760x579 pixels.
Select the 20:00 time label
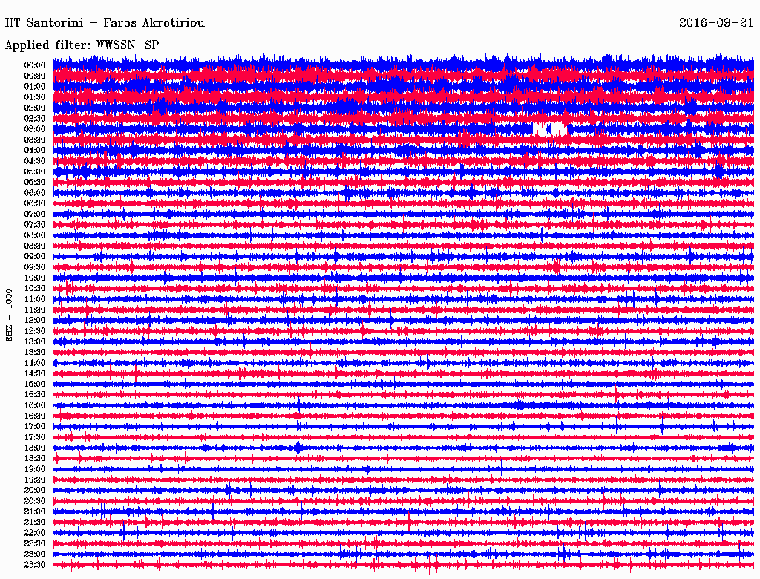pyautogui.click(x=34, y=490)
